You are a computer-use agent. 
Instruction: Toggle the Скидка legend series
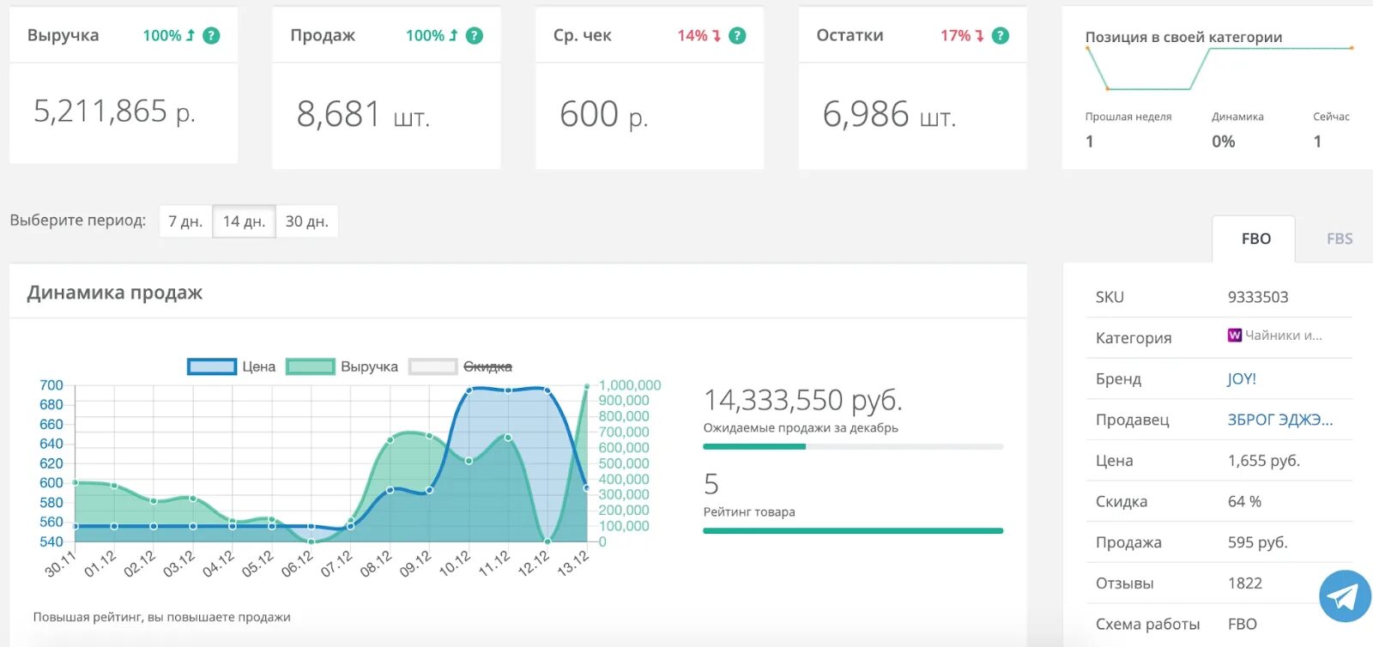[461, 366]
